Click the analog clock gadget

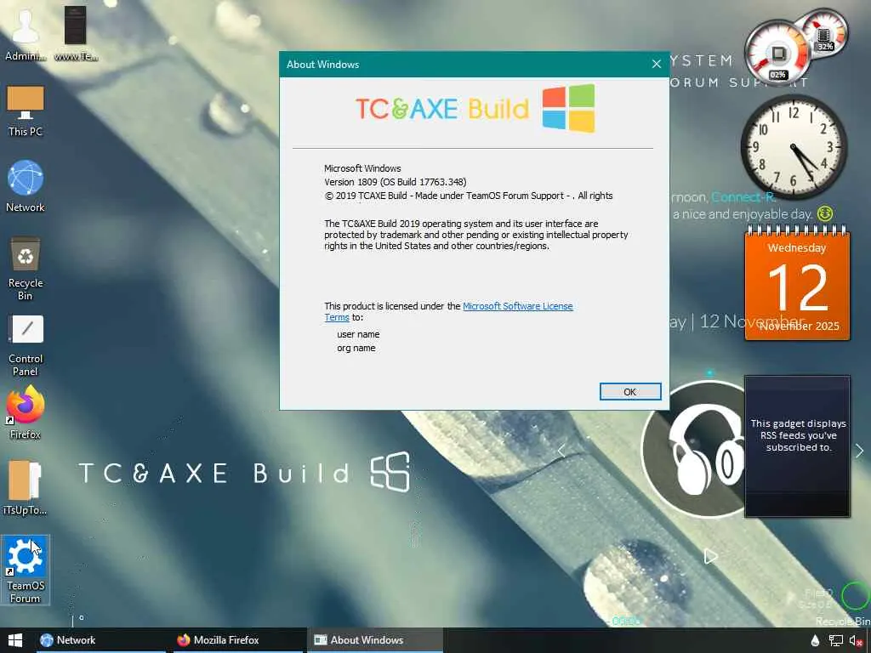[x=794, y=146]
